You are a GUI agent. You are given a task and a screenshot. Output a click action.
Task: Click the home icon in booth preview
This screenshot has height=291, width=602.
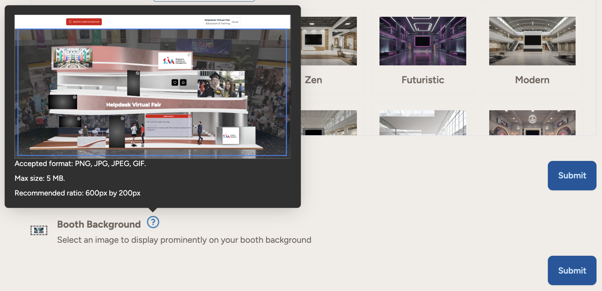click(x=183, y=83)
